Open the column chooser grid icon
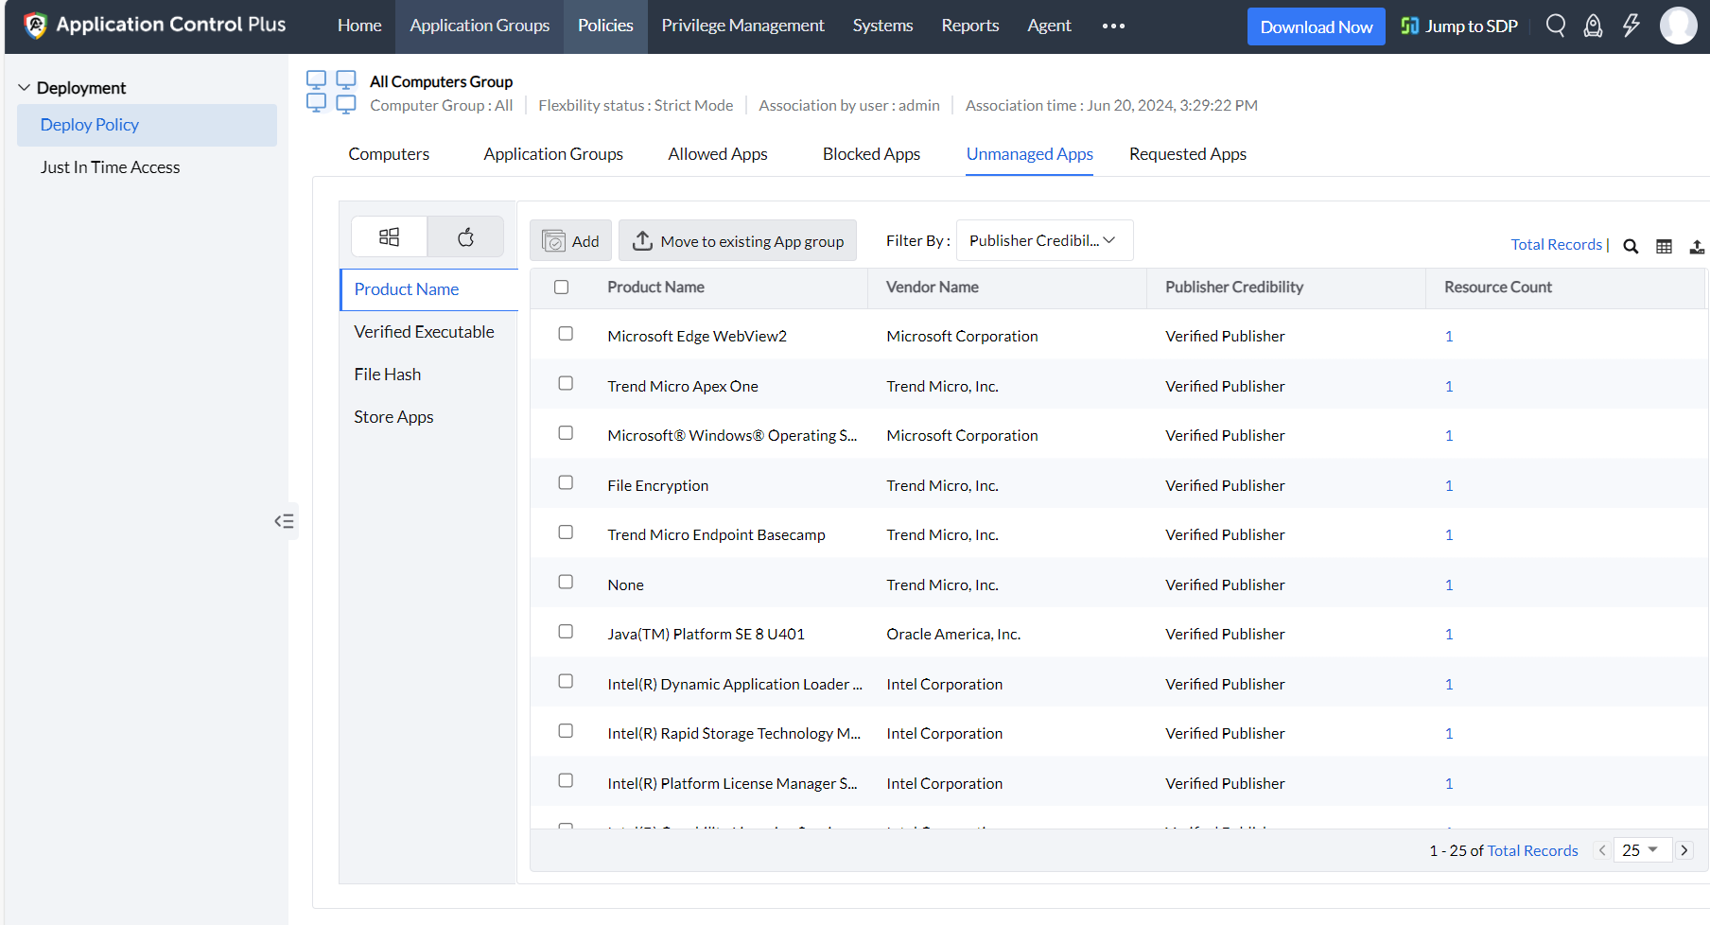Image resolution: width=1710 pixels, height=925 pixels. (1664, 246)
